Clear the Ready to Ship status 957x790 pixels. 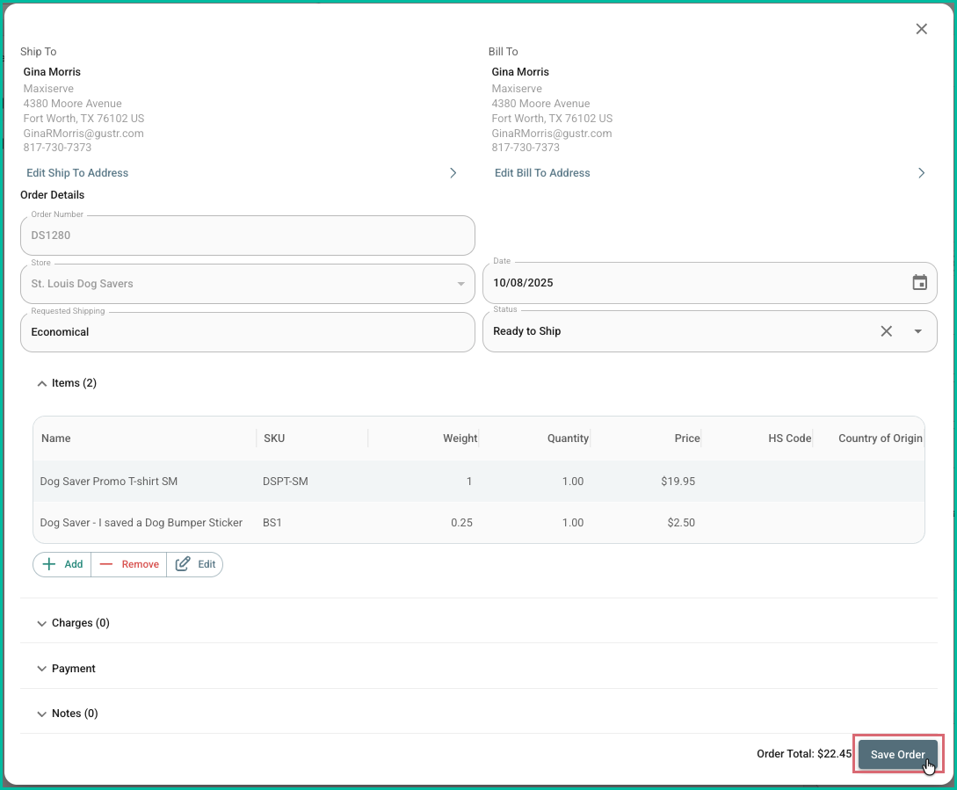click(x=886, y=331)
